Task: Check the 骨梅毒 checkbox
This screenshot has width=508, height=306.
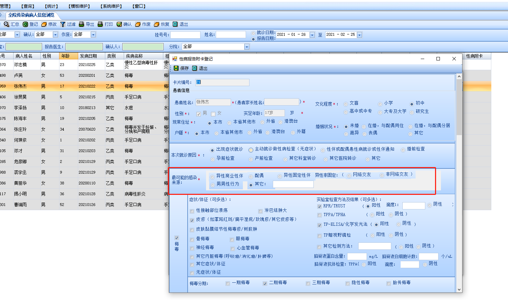Action: pyautogui.click(x=192, y=240)
